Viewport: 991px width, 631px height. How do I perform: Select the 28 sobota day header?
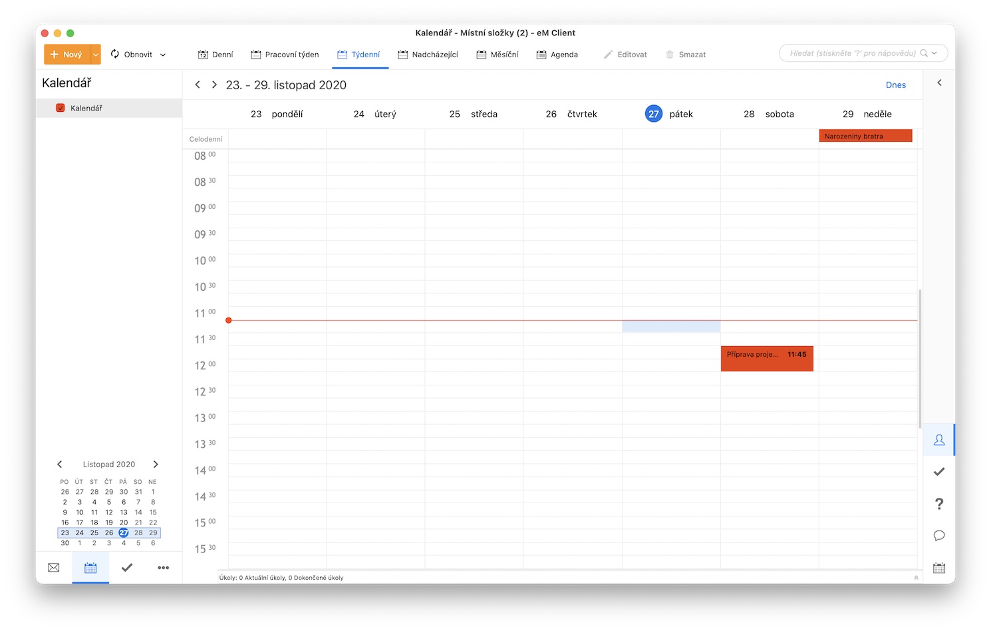769,114
